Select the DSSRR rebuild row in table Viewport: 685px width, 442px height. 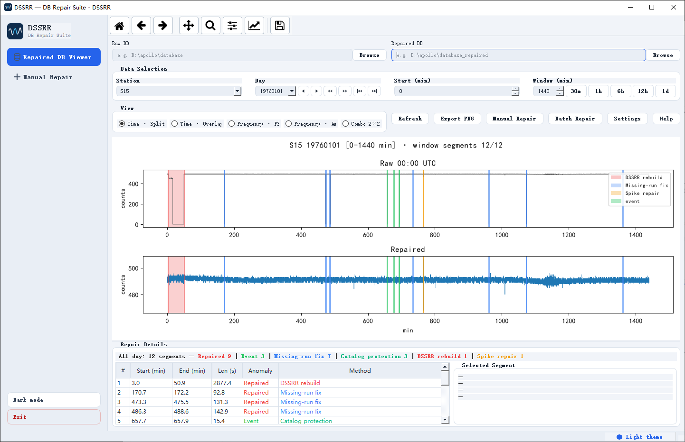coord(278,383)
